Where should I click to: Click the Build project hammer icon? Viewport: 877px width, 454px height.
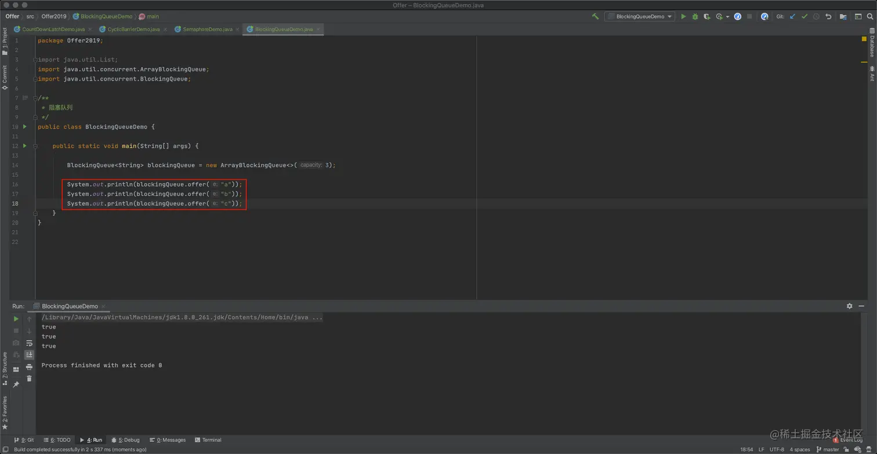tap(595, 17)
